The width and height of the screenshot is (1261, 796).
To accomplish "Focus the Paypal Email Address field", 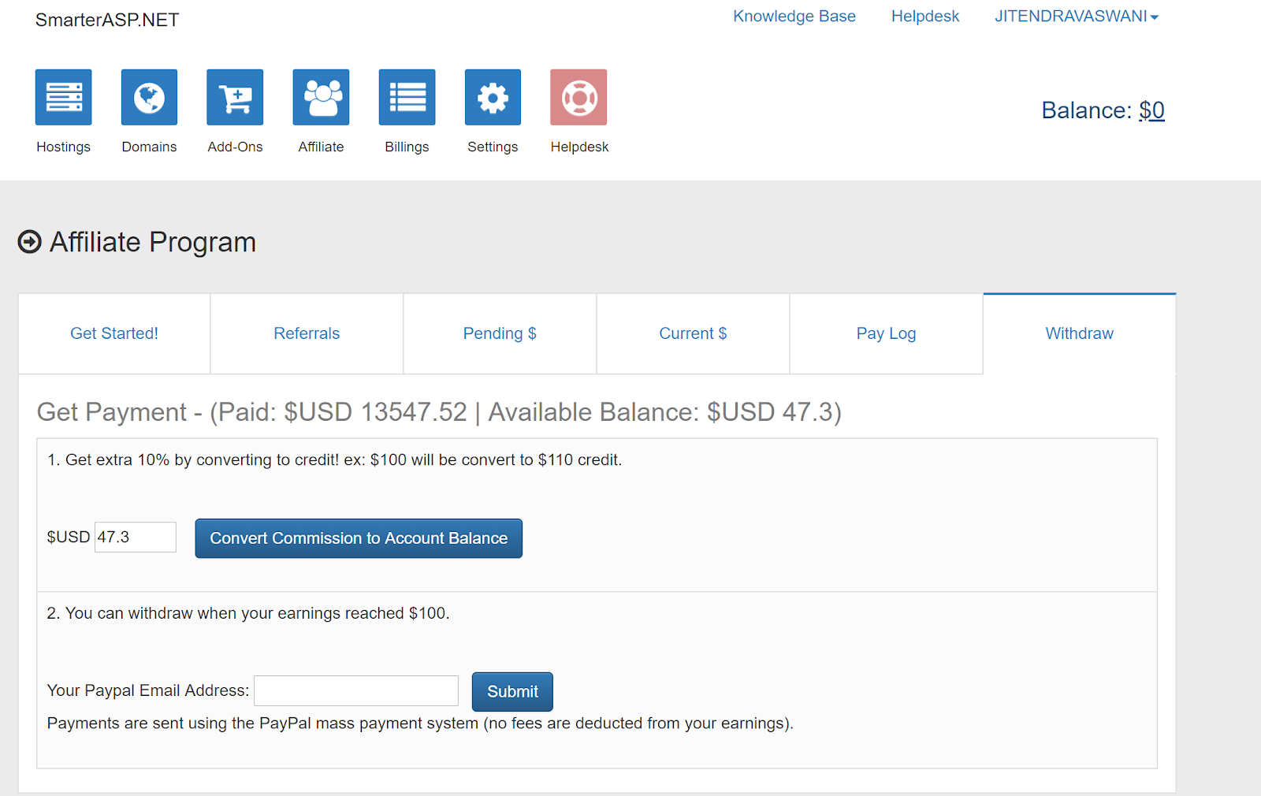I will (356, 690).
